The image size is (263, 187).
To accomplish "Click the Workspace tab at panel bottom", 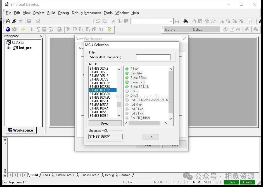I will (x=21, y=130).
